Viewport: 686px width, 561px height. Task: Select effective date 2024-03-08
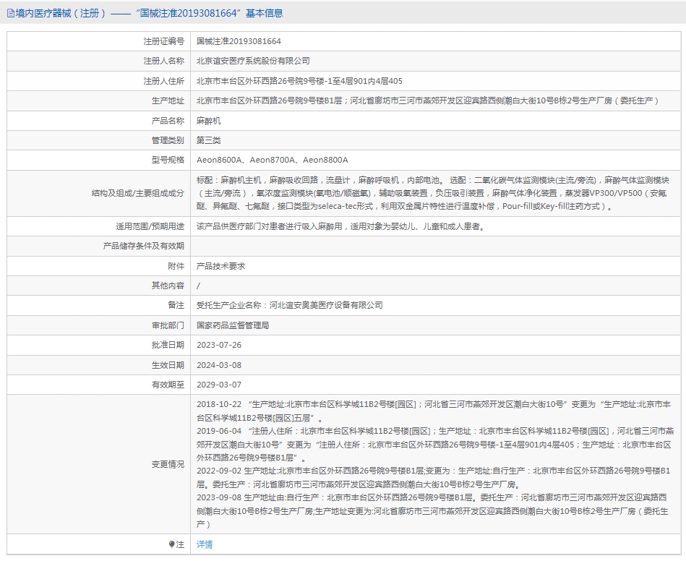(x=219, y=365)
